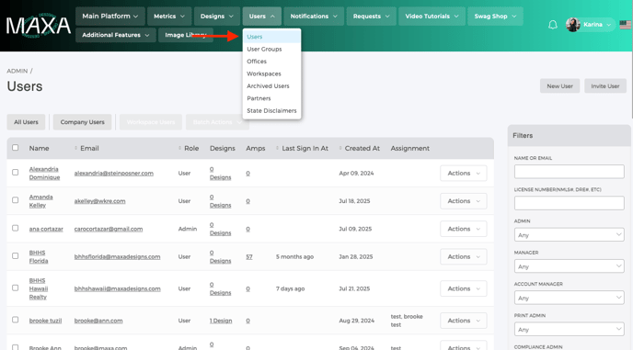Open the Manager filter dropdown
The image size is (633, 350).
(x=569, y=266)
